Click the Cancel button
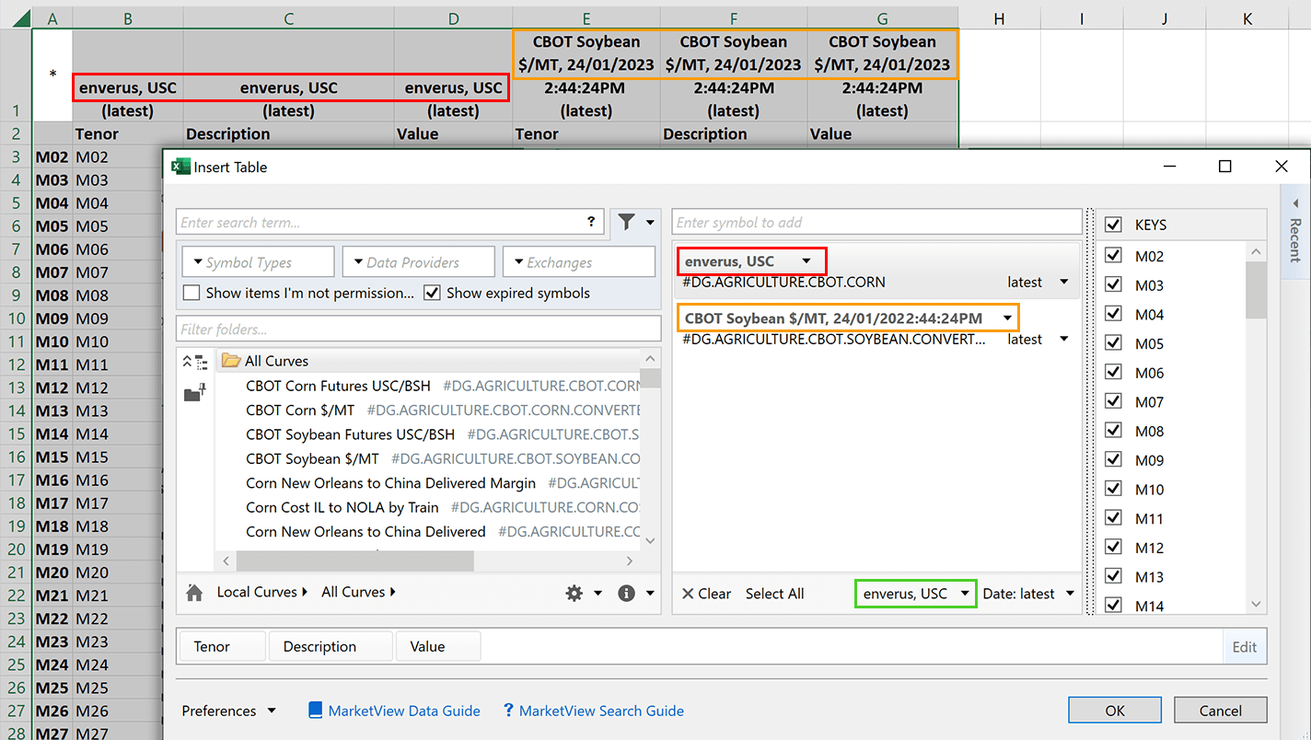 coord(1221,711)
